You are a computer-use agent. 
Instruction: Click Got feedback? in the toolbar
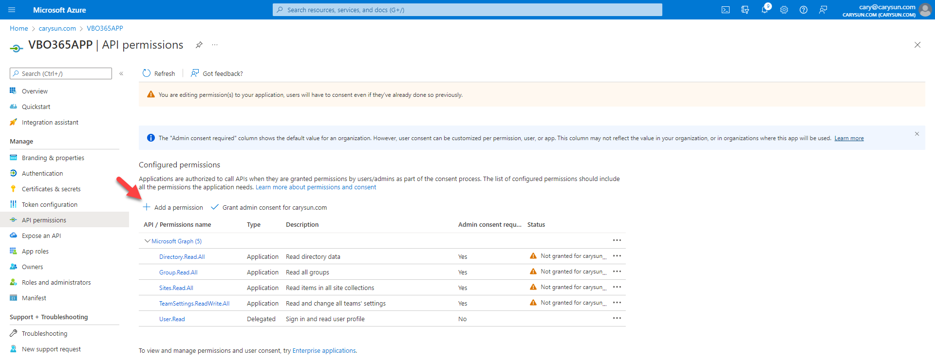coord(217,73)
